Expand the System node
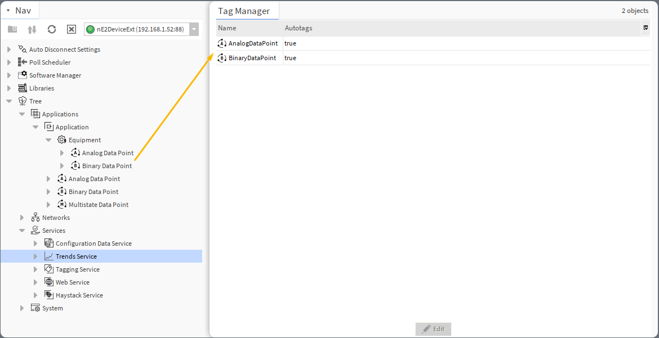Viewport: 659px width, 338px height. click(x=22, y=308)
